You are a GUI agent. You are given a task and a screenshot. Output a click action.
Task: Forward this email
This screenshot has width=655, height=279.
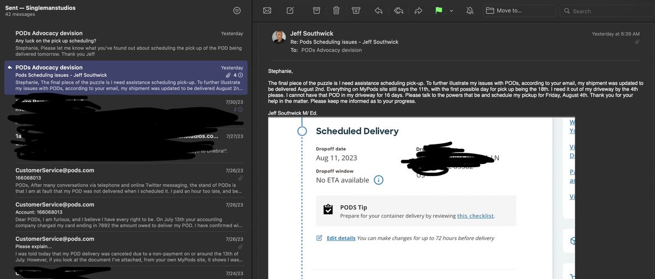[419, 10]
